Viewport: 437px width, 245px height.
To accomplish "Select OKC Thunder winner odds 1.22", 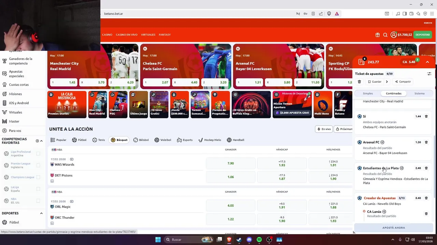I will (230, 219).
